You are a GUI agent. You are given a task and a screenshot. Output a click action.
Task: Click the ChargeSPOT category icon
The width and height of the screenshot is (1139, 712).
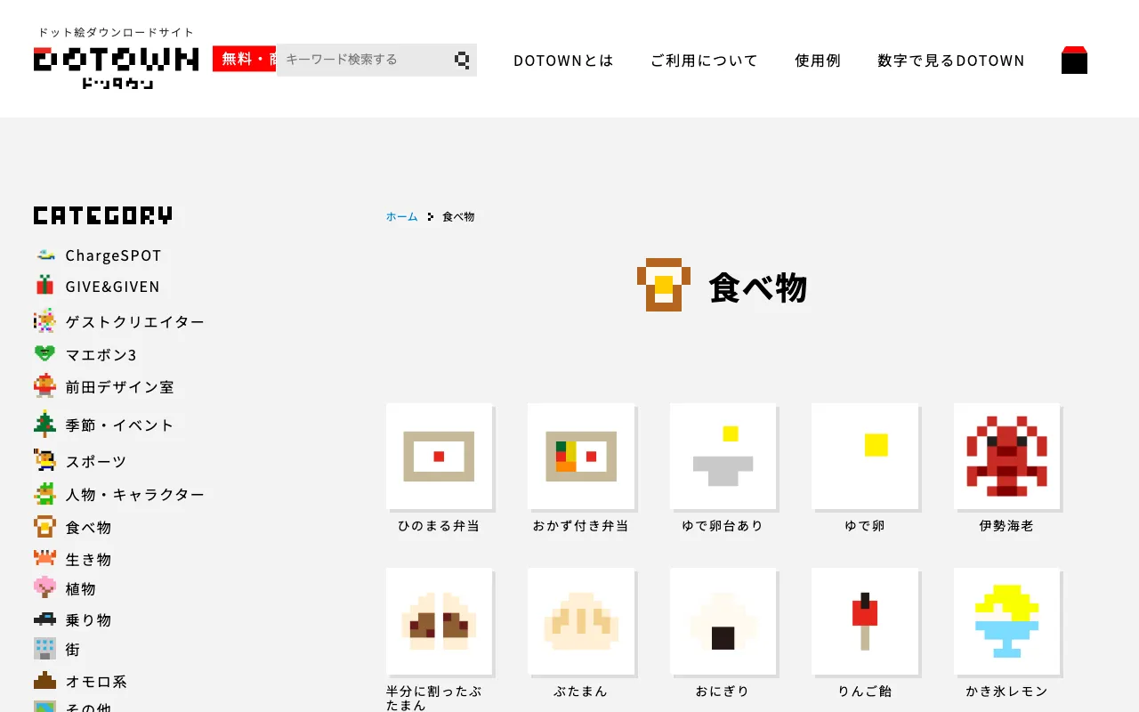pyautogui.click(x=45, y=255)
